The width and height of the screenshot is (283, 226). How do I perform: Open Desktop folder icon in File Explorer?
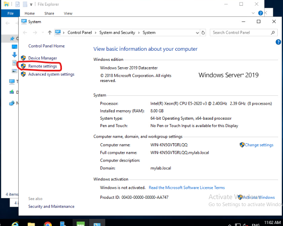[x=15, y=47]
